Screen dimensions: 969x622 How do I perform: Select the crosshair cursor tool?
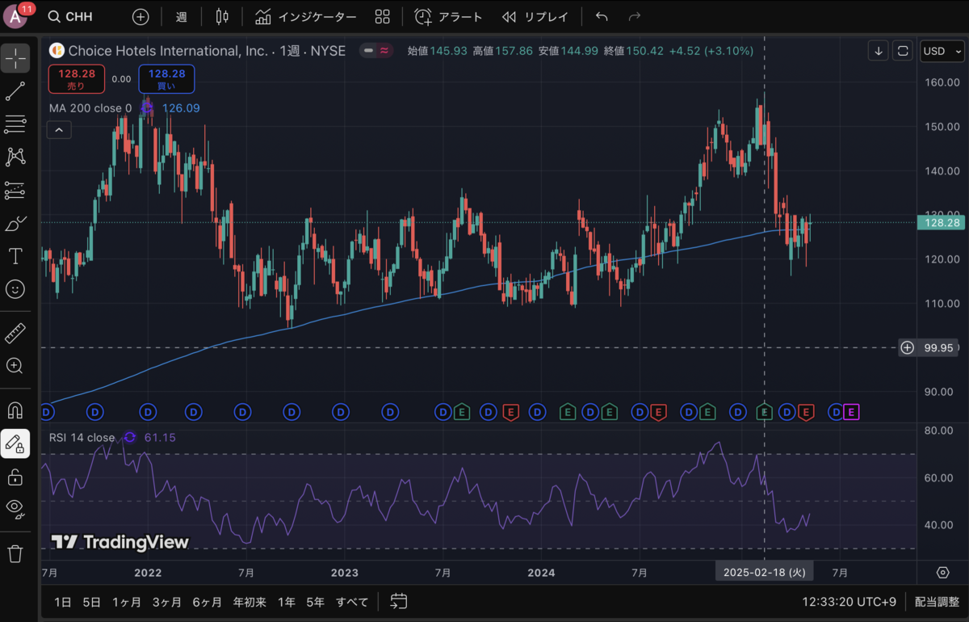15,57
